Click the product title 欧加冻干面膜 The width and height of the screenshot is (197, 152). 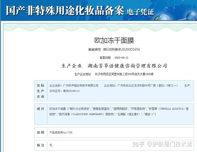click(x=114, y=40)
